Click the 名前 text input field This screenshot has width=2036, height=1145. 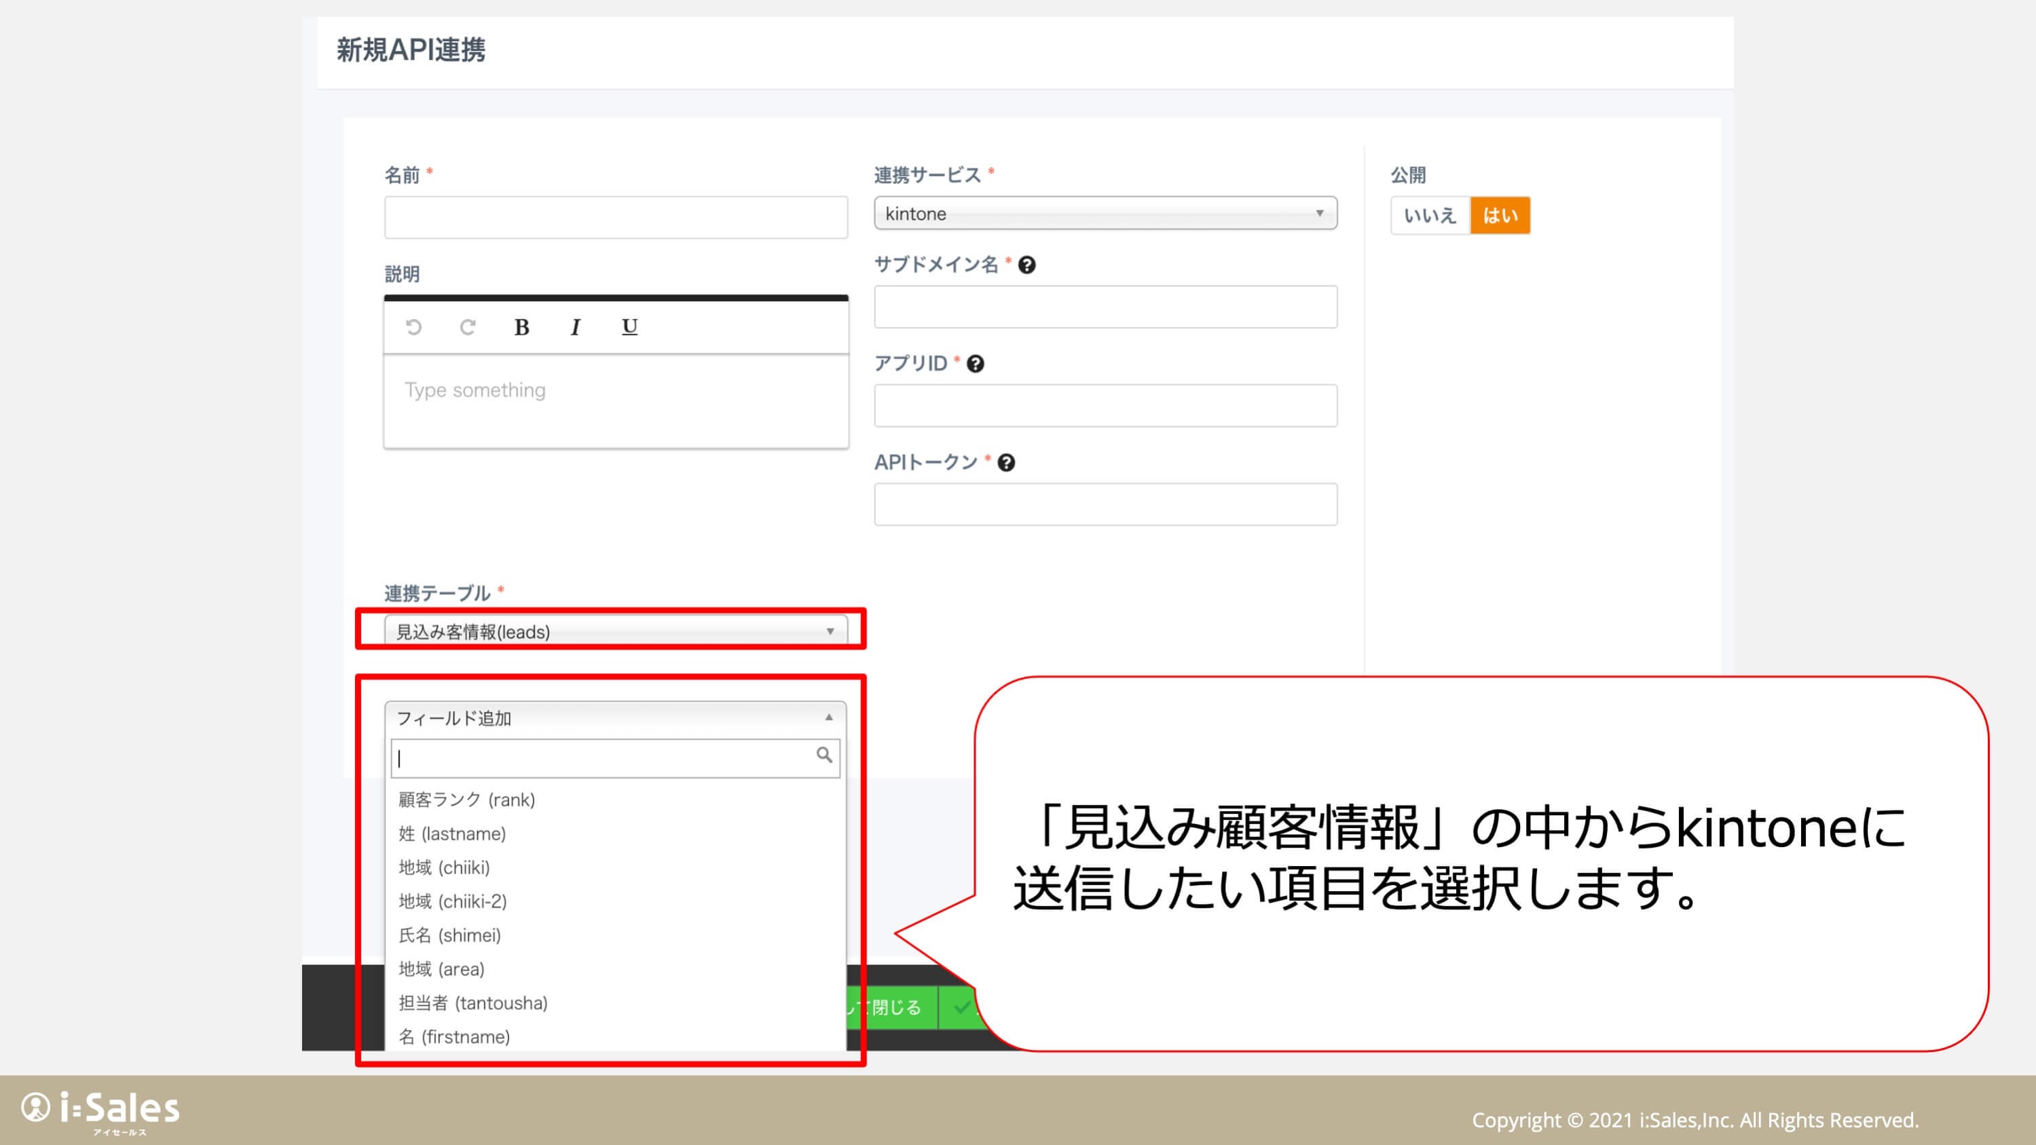[x=615, y=217]
